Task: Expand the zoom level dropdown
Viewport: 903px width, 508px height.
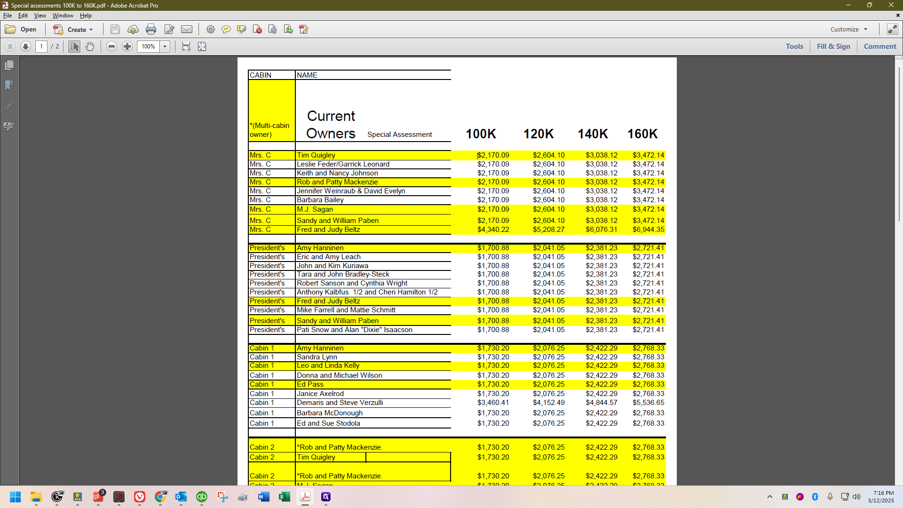Action: coord(165,47)
